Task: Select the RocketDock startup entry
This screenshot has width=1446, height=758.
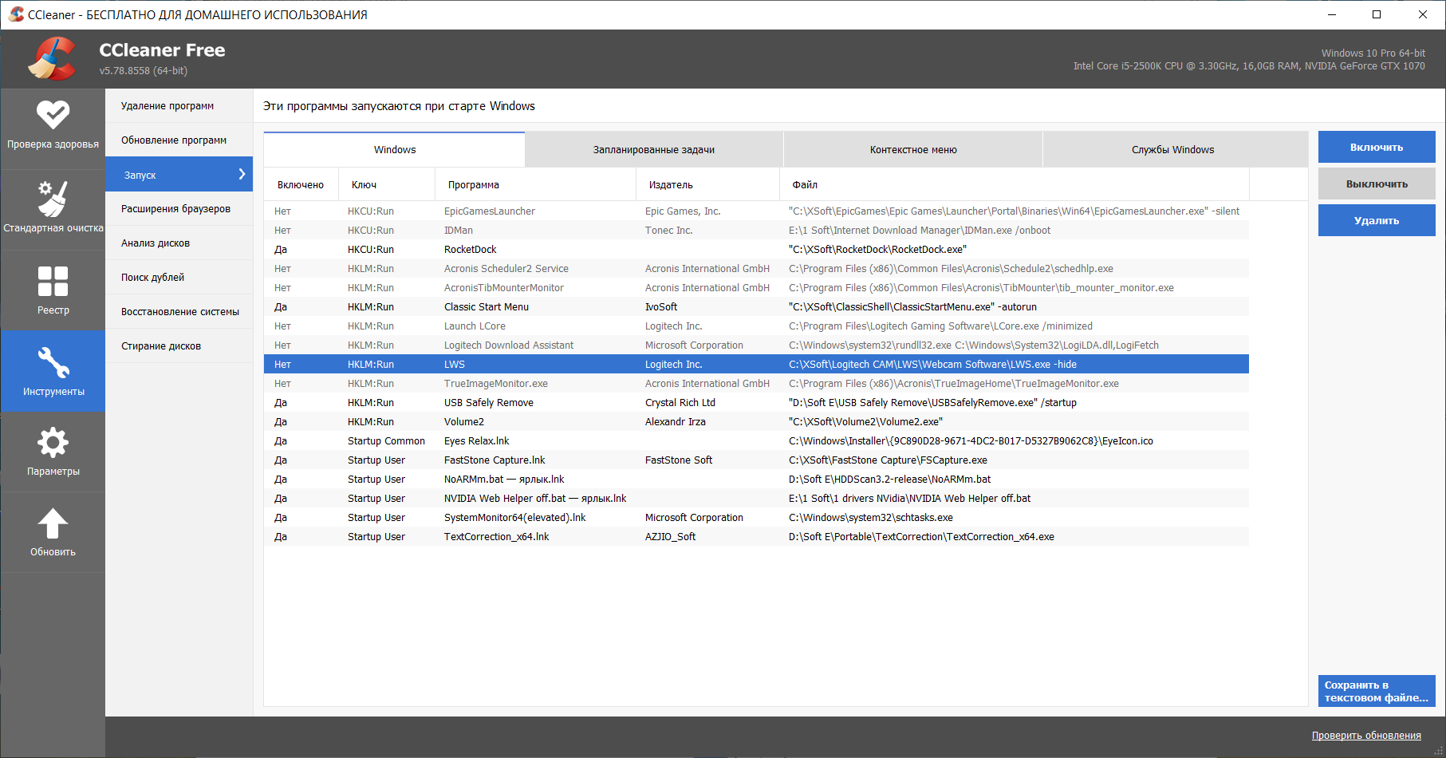Action: [x=756, y=250]
